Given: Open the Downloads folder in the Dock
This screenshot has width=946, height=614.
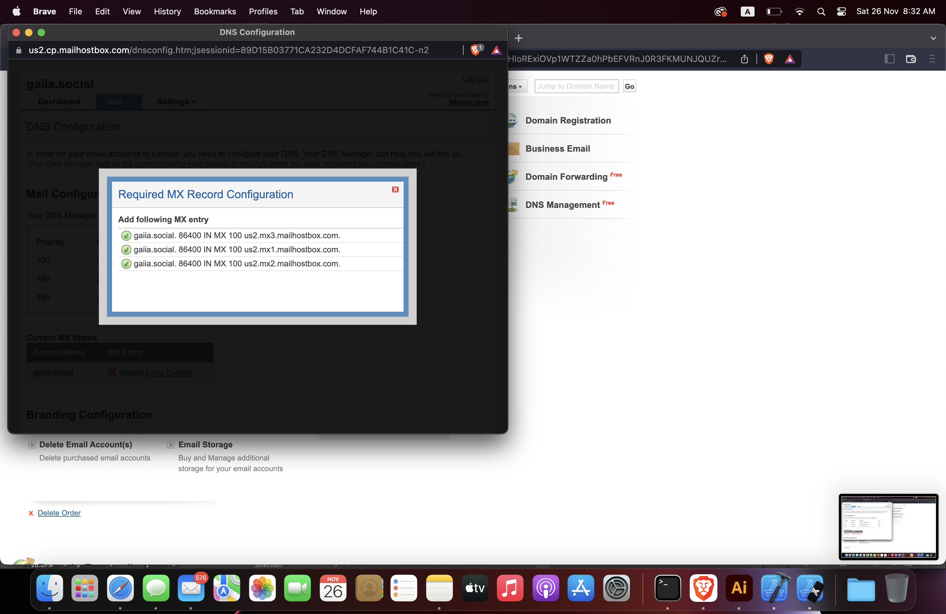Looking at the screenshot, I should click(861, 589).
